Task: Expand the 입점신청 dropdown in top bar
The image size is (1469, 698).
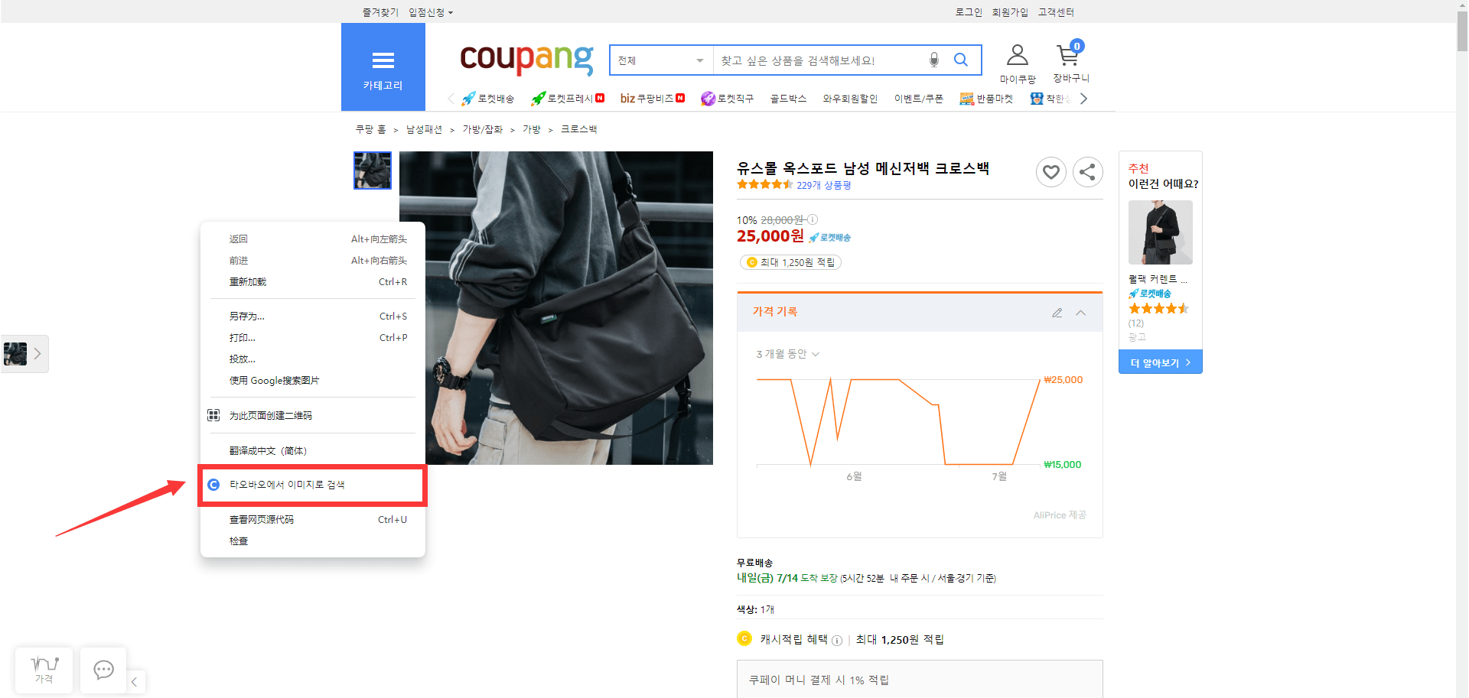Action: [x=431, y=12]
